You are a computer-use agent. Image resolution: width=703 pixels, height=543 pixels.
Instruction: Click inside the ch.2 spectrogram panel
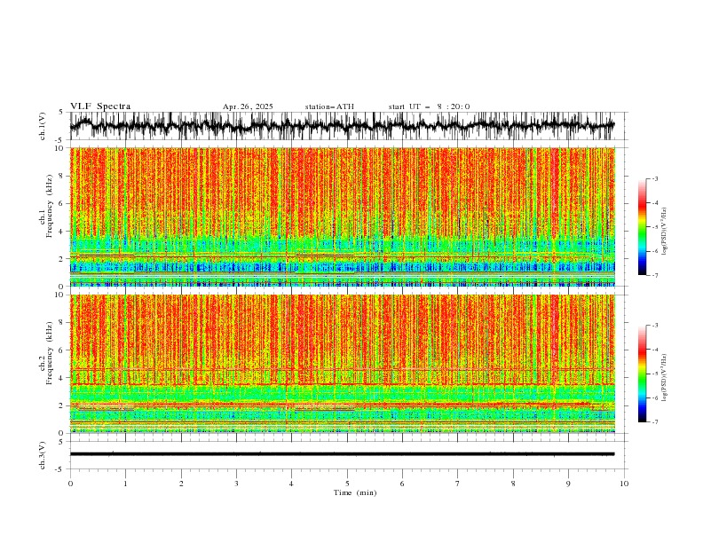pyautogui.click(x=342, y=364)
